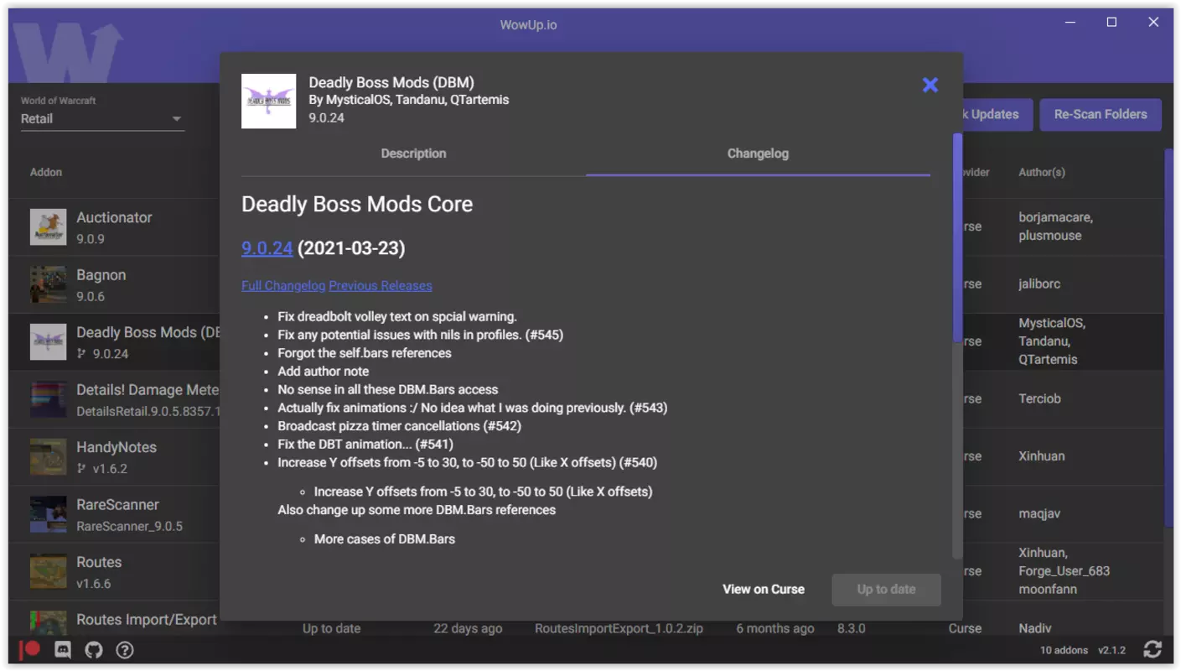The height and width of the screenshot is (671, 1181).
Task: Switch to the Description tab
Action: tap(413, 153)
